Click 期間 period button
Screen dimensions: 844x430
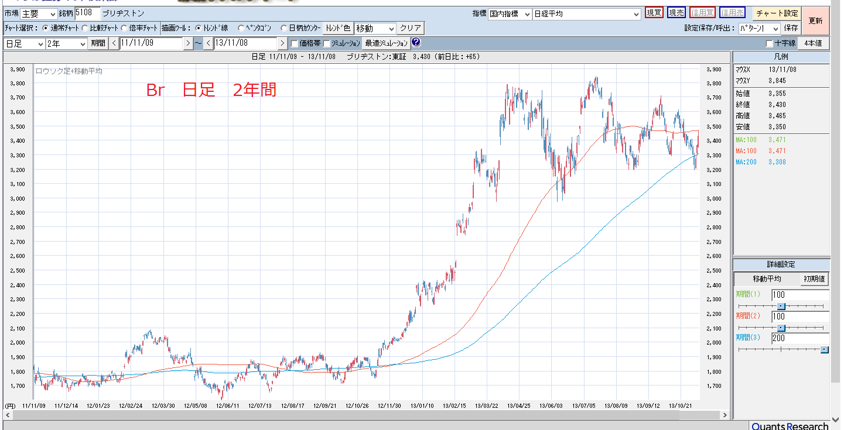click(98, 43)
